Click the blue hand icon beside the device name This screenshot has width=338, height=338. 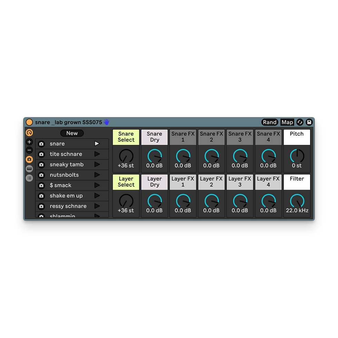(x=107, y=122)
